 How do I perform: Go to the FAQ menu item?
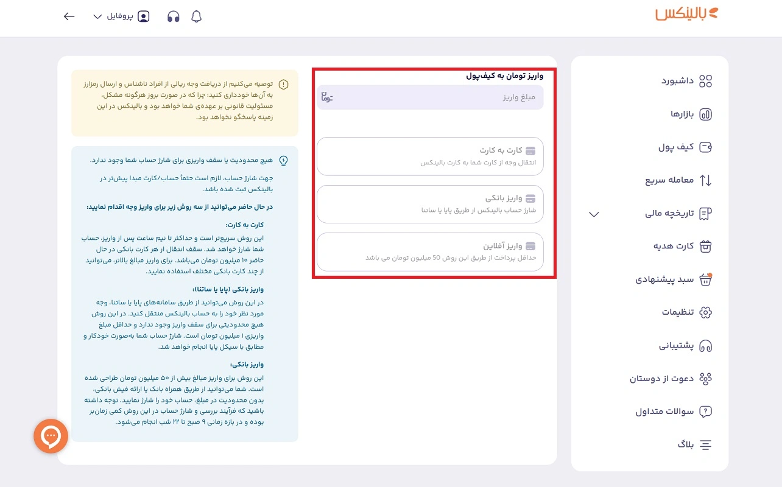coord(670,412)
